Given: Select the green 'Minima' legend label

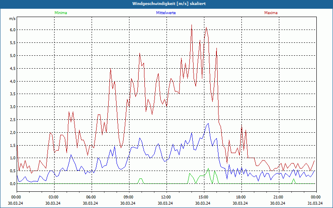Looking at the screenshot, I should [61, 13].
